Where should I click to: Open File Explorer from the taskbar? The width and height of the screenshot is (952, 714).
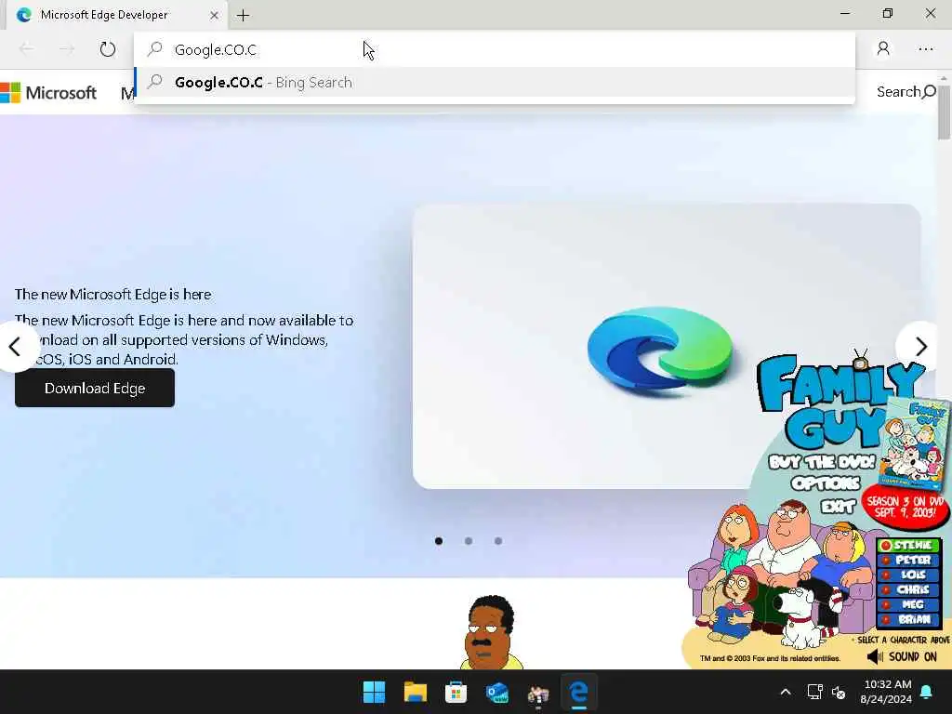point(416,692)
